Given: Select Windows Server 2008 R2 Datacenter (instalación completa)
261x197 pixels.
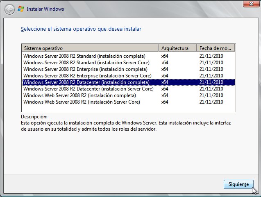Looking at the screenshot, I should click(x=129, y=82).
